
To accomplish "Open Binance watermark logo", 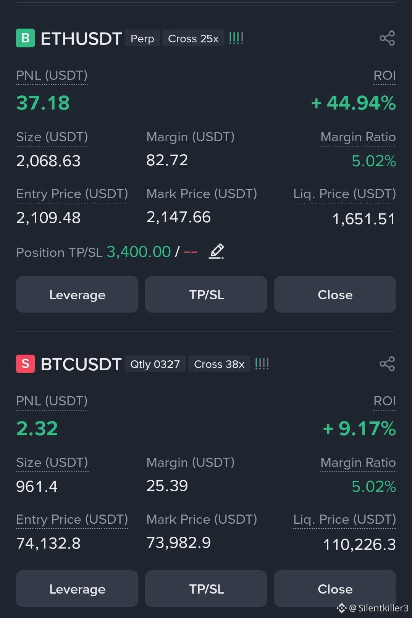I will [x=341, y=608].
